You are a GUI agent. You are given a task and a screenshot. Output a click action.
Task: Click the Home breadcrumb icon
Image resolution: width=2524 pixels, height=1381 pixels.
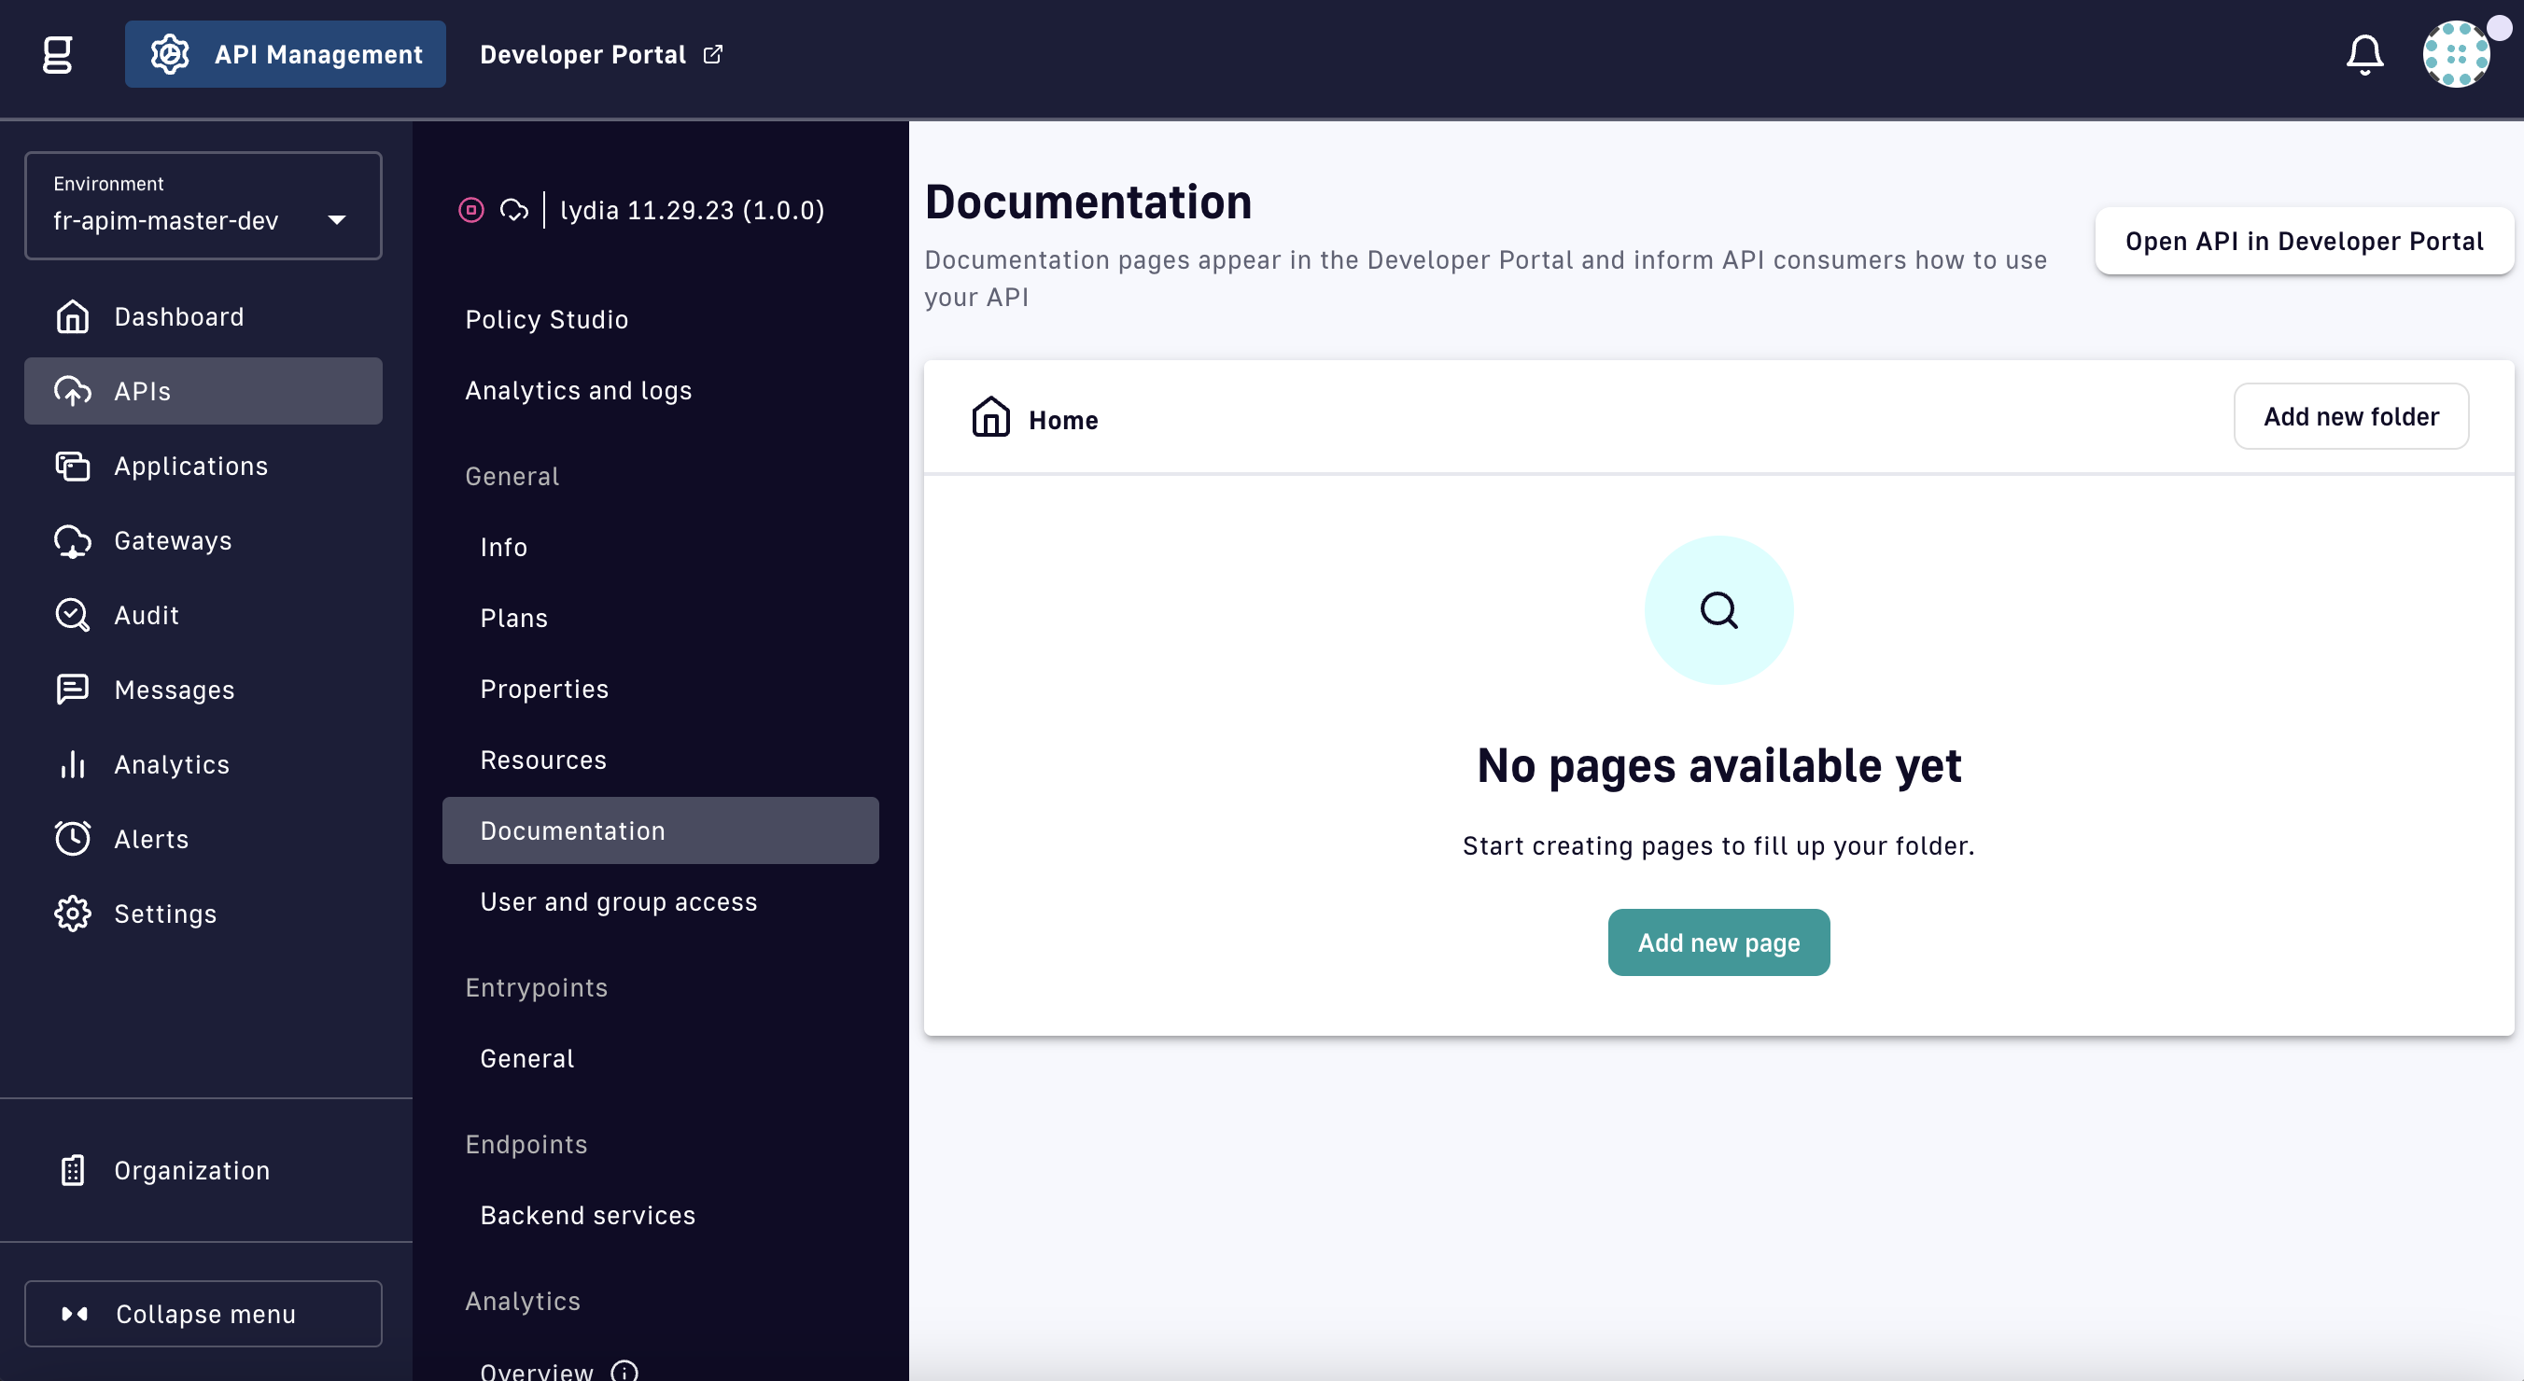(x=990, y=417)
